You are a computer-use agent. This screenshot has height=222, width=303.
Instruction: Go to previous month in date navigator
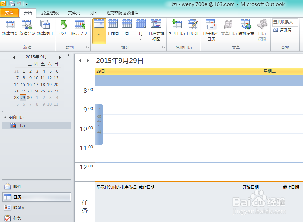click(14, 57)
